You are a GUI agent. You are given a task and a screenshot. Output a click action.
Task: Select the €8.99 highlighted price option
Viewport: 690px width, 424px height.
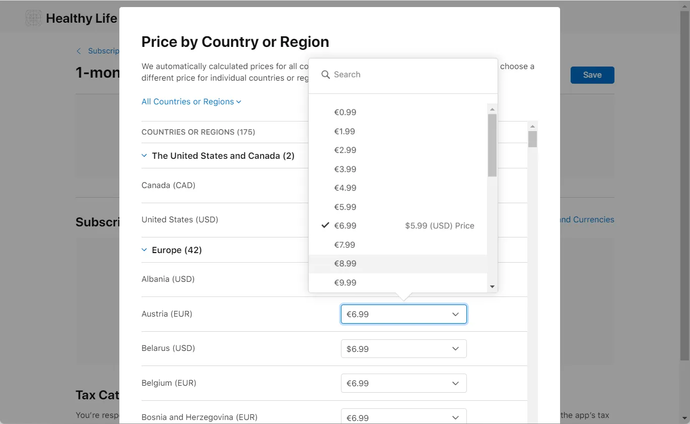click(x=345, y=263)
